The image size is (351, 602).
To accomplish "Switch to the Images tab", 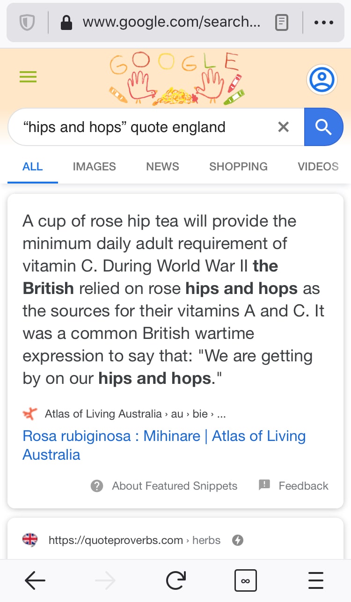I will click(94, 167).
